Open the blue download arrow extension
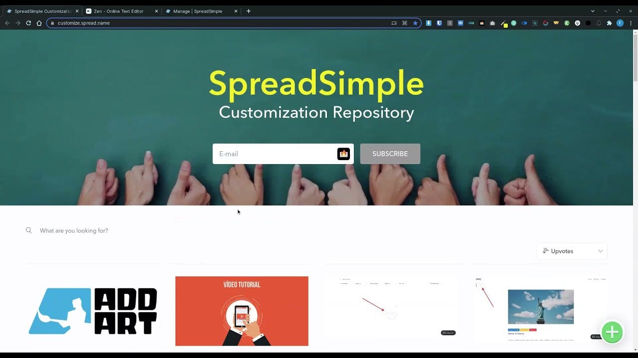Screen dimensions: 638x358 (429, 23)
